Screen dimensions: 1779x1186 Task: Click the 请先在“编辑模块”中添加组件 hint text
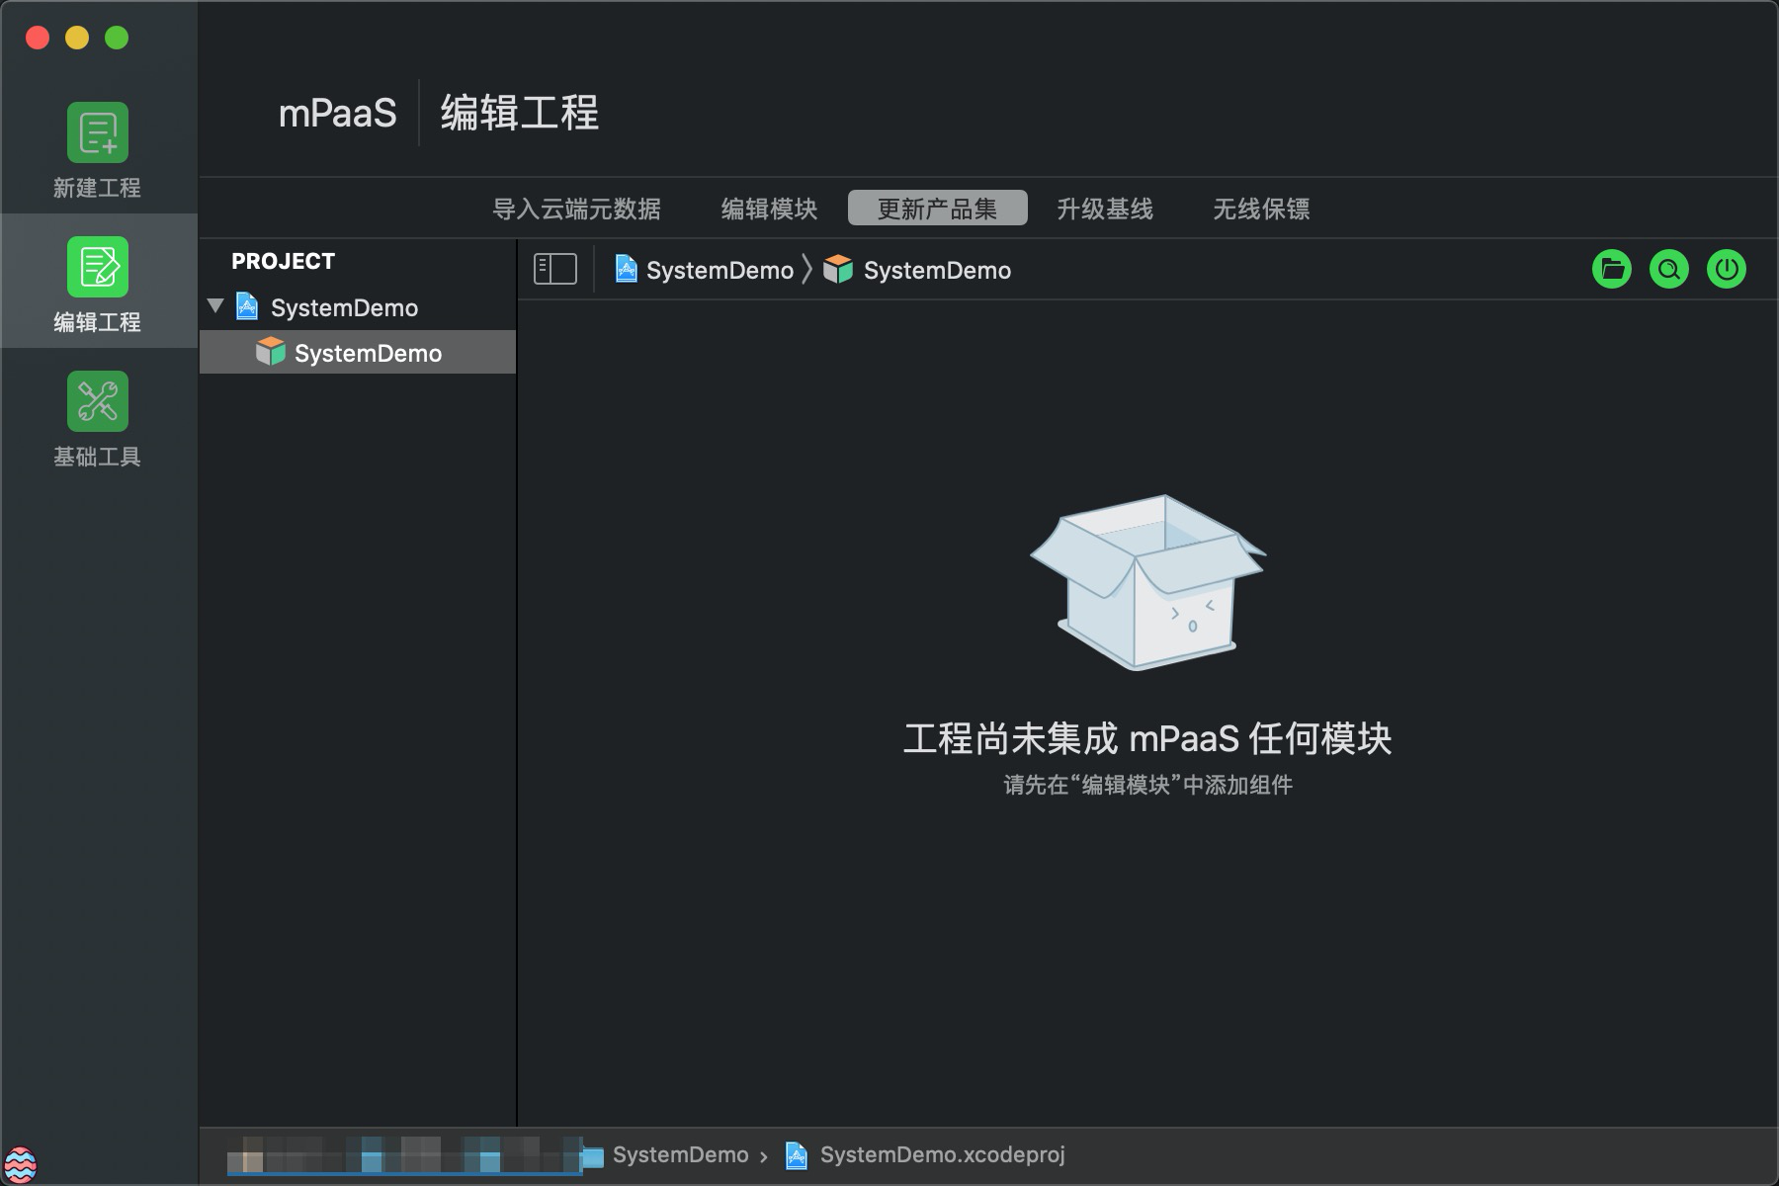point(1147,785)
